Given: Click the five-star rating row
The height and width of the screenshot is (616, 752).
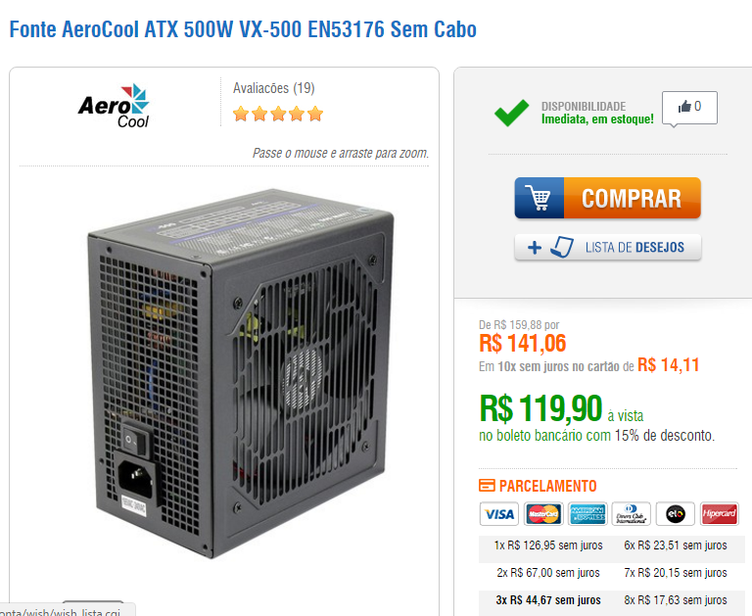Looking at the screenshot, I should pos(278,115).
